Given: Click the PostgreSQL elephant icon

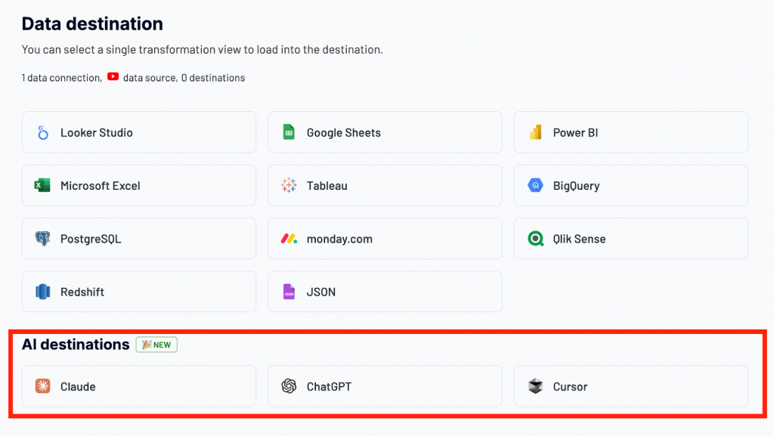Looking at the screenshot, I should [43, 239].
